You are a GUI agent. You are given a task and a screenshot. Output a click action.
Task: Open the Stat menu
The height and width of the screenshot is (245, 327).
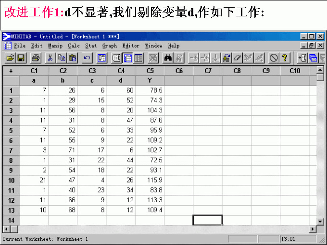(91, 46)
